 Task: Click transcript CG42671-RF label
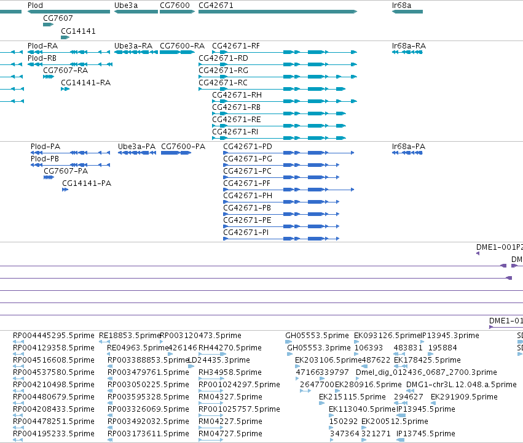click(235, 46)
